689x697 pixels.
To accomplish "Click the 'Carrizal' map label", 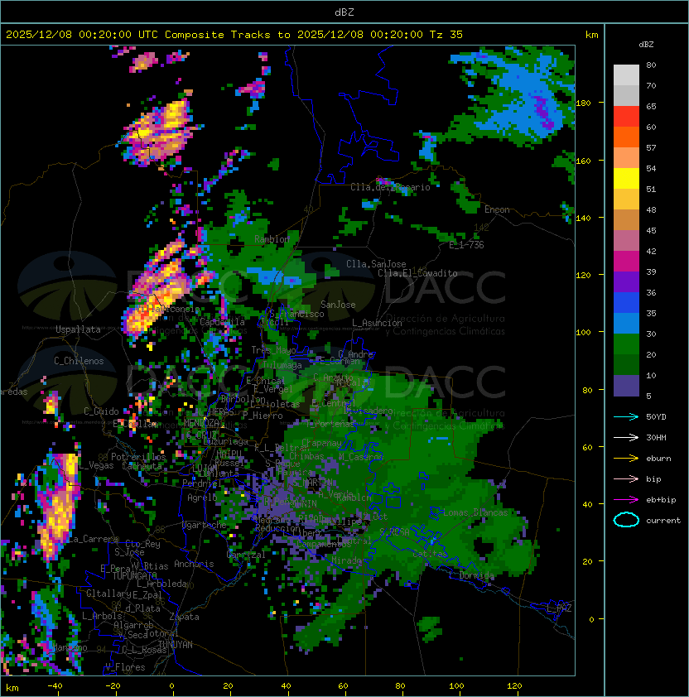I will pos(246,555).
